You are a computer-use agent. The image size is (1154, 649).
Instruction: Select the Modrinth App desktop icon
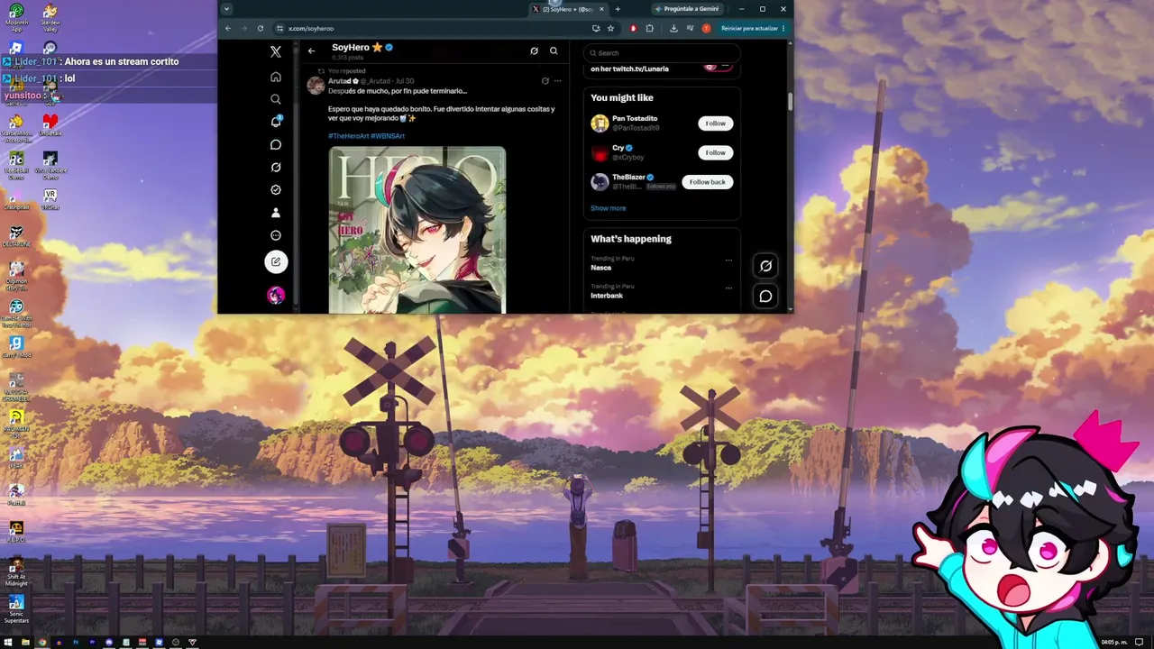pyautogui.click(x=16, y=16)
